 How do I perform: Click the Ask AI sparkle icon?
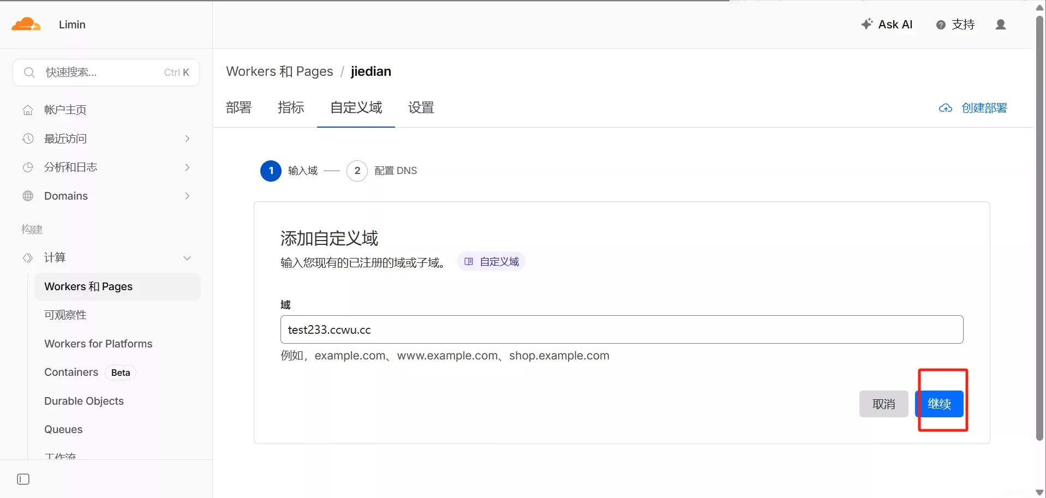866,24
